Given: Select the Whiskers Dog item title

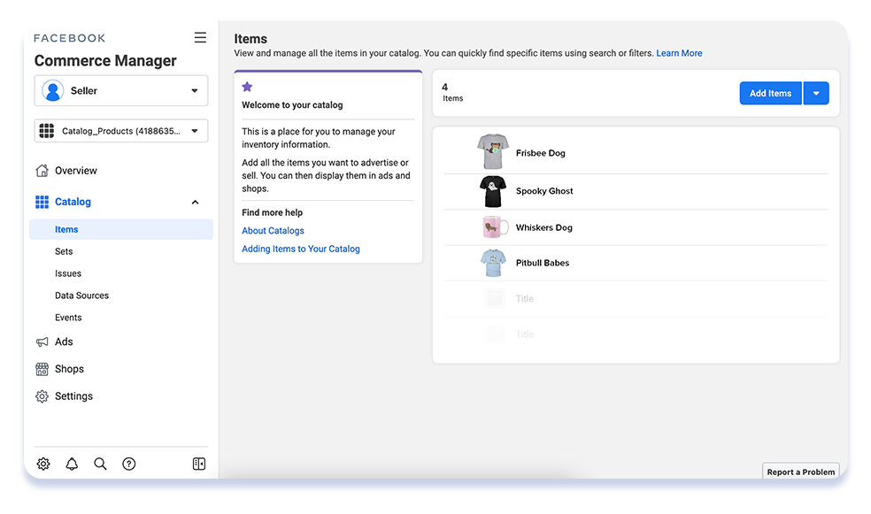Looking at the screenshot, I should [x=543, y=227].
